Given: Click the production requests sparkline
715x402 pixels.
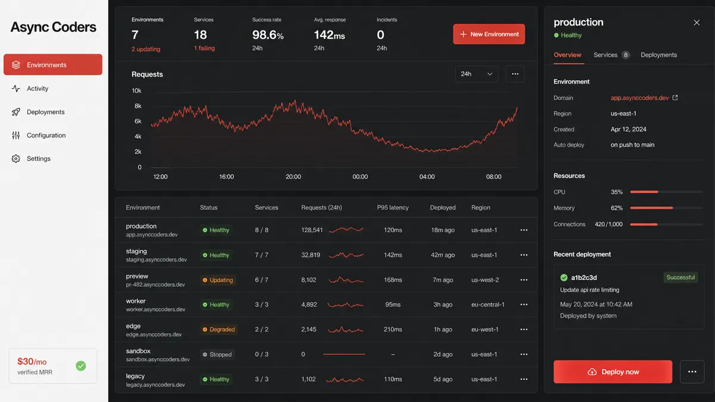Looking at the screenshot, I should pyautogui.click(x=346, y=229).
